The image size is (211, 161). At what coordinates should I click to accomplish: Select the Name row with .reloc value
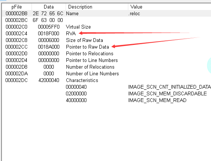tap(106, 13)
